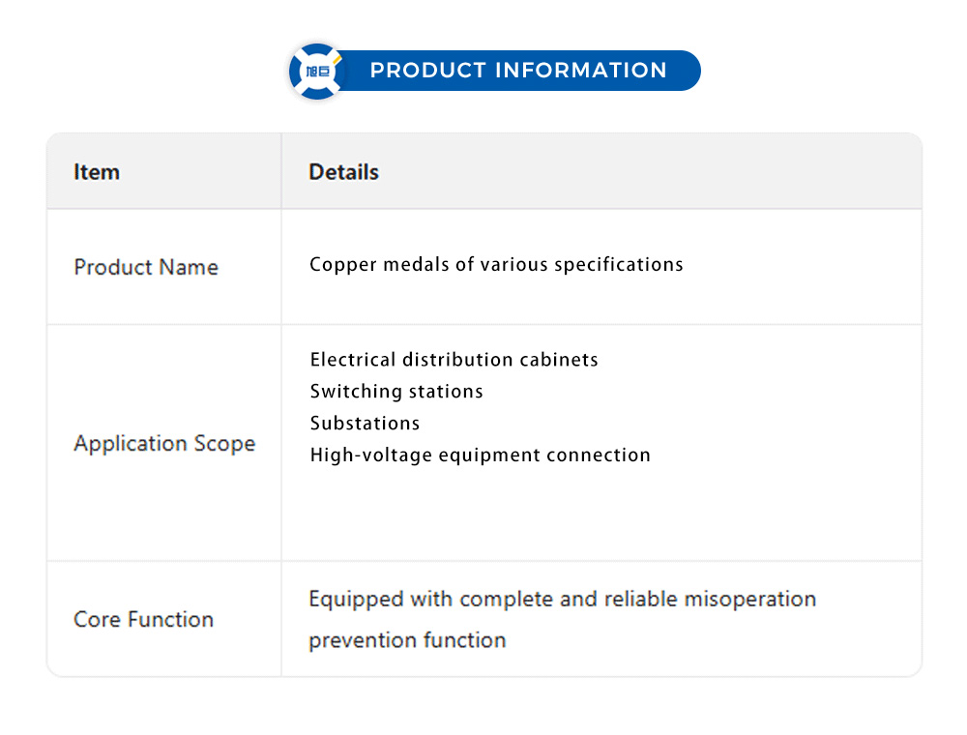Image resolution: width=967 pixels, height=735 pixels.
Task: Click High-voltage equipment connection entry
Action: coord(480,455)
